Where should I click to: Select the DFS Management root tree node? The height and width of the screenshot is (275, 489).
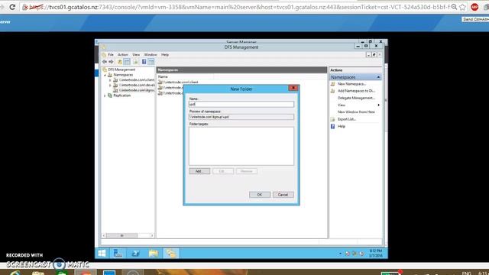[x=121, y=70]
